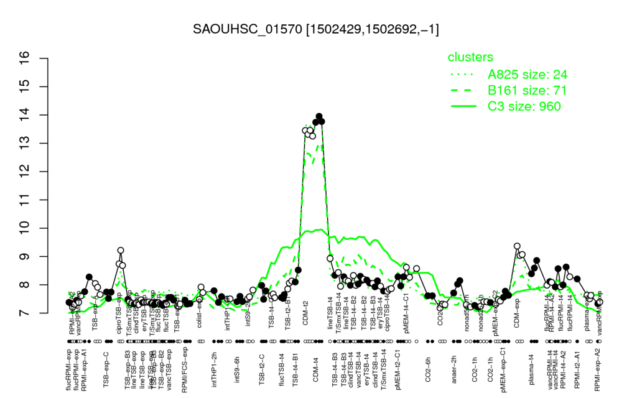Click the 'CDM-t4' x-axis label
This screenshot has height=398, width=637.
[x=315, y=370]
